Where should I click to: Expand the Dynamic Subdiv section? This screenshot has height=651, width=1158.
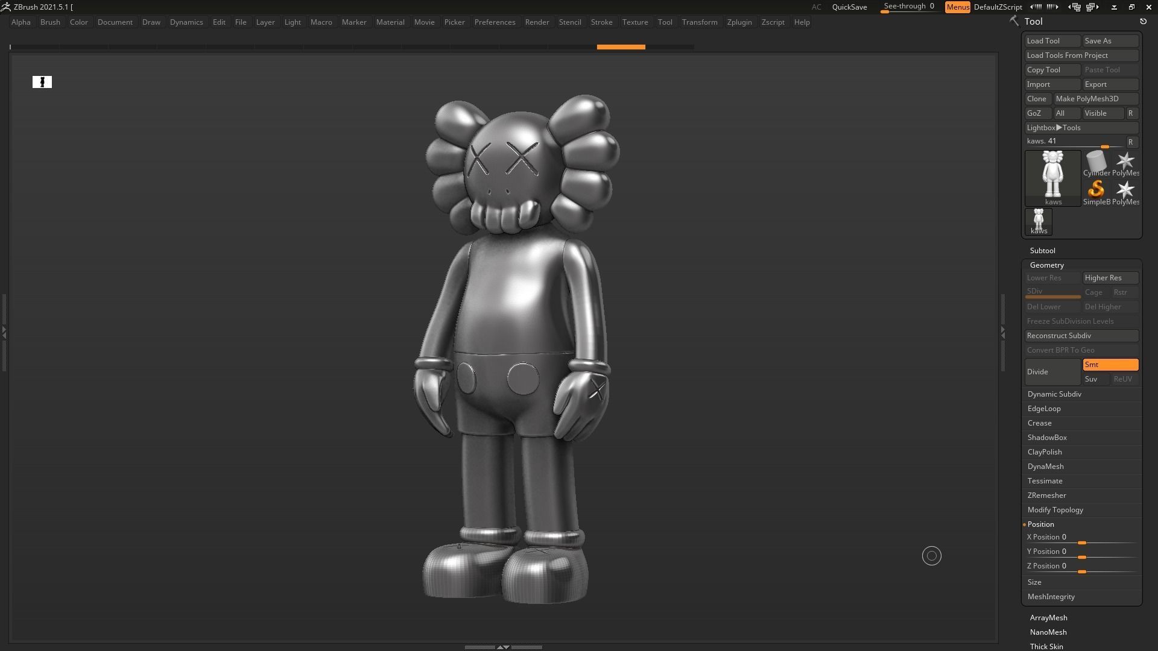tap(1054, 394)
